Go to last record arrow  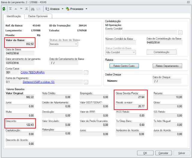[26, 9]
